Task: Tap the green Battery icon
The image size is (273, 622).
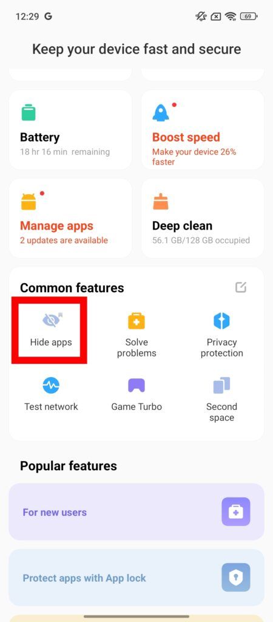Action: 29,112
